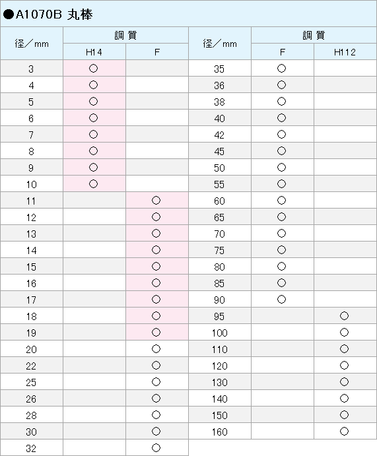The image size is (377, 456).
Task: Click the circle for 32 mm F temper
Action: pos(156,448)
